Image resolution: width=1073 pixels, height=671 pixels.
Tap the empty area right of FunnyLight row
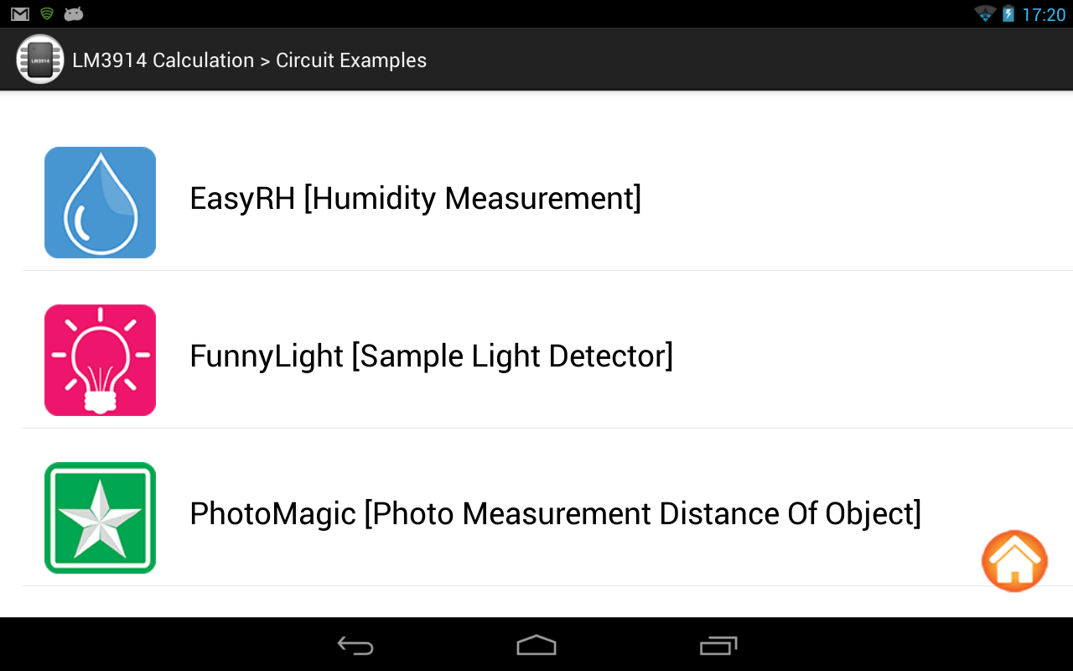(872, 356)
